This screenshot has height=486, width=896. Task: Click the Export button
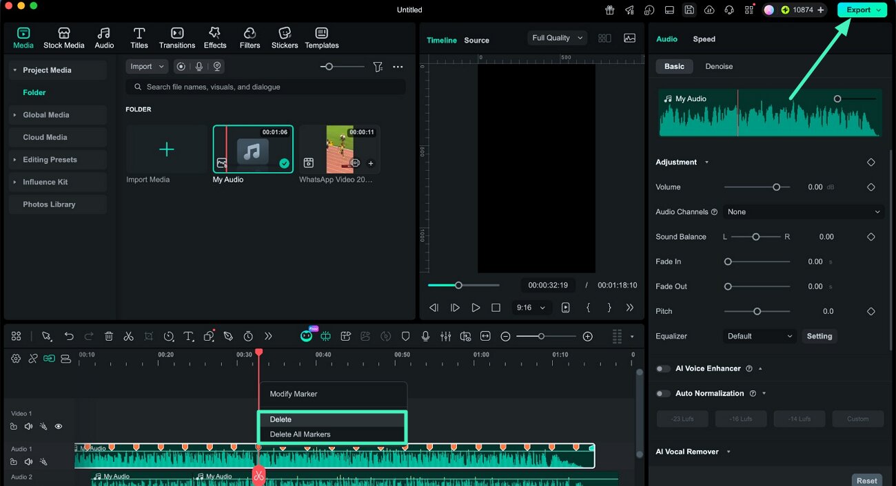(862, 10)
